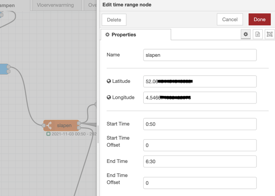The width and height of the screenshot is (275, 196).
Task: Cancel editing the node
Action: pos(230,19)
